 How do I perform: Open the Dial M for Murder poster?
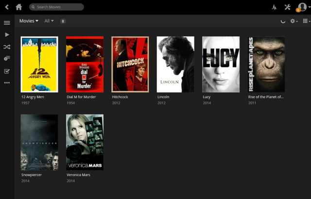85,65
